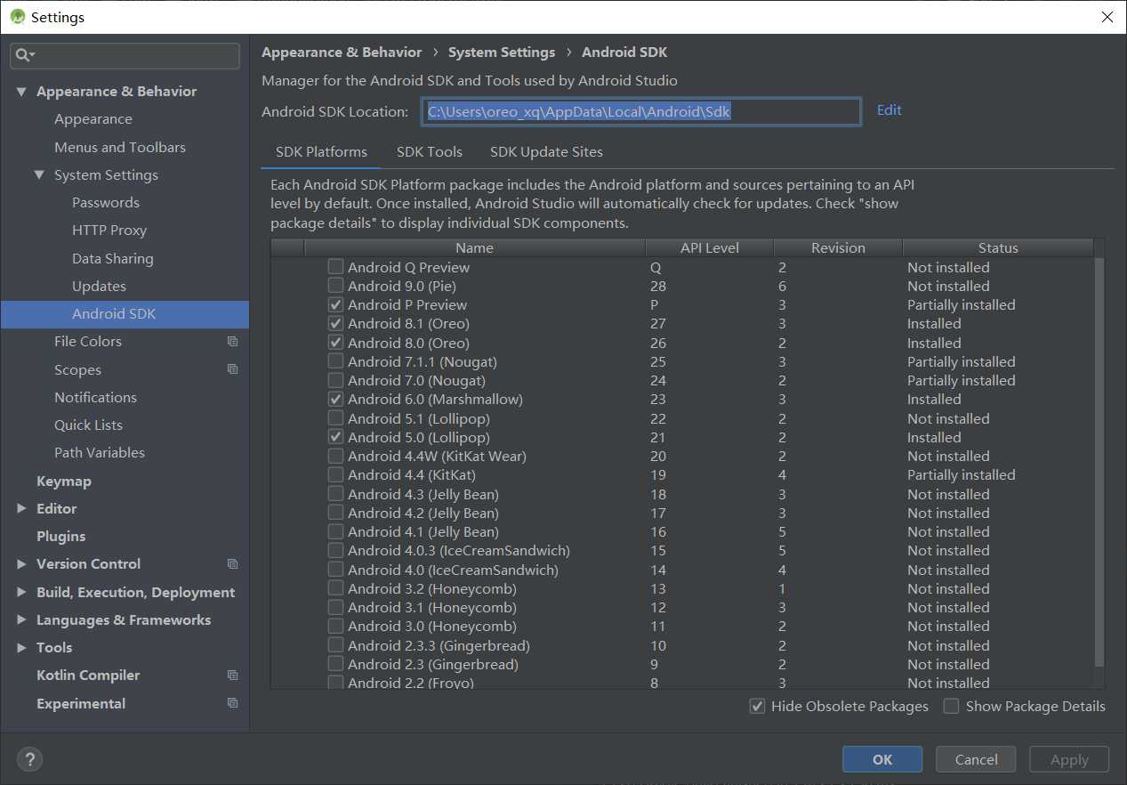Select Android SDK in the settings tree
1127x785 pixels.
pyautogui.click(x=114, y=314)
